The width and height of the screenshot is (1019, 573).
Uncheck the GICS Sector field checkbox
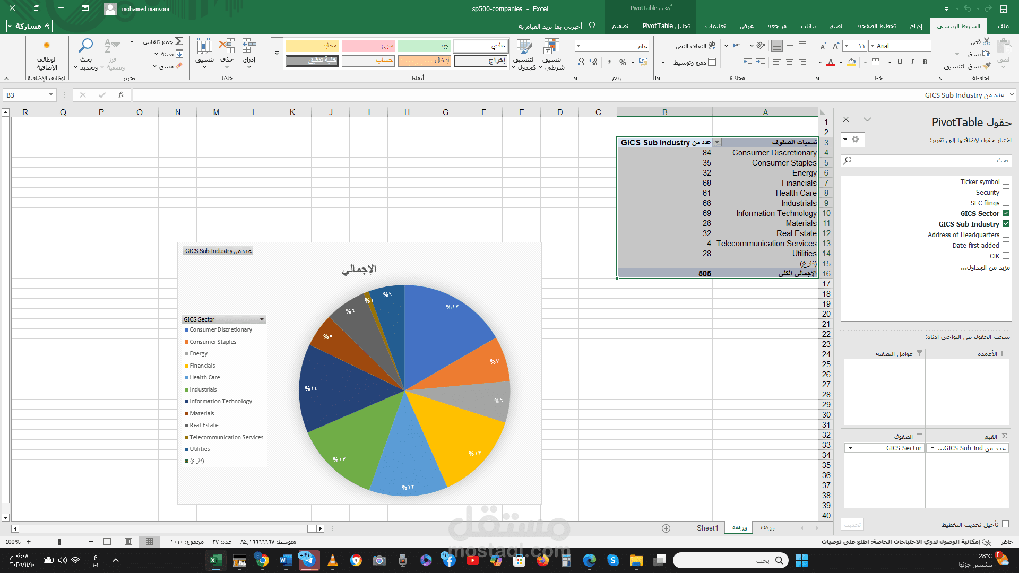click(1006, 213)
